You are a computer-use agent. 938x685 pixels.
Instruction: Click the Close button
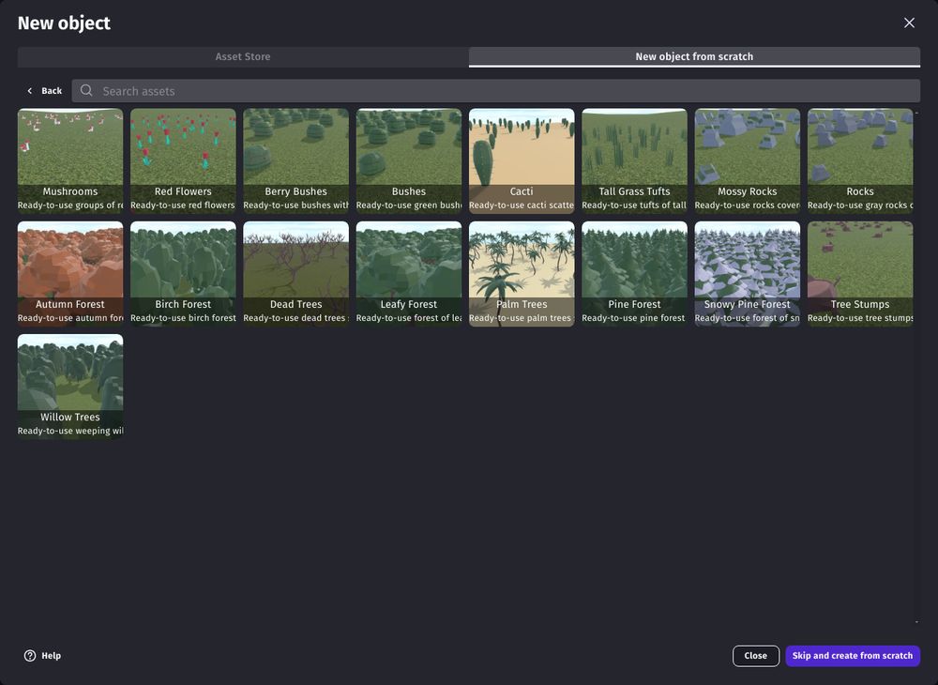pos(755,656)
